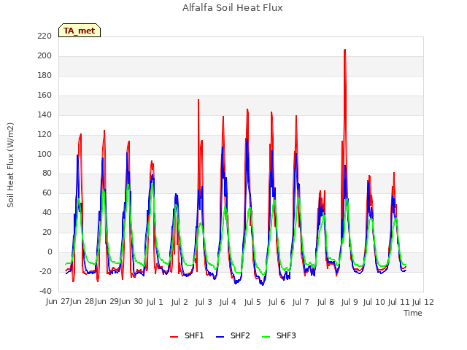This screenshot has width=467, height=350.
Task: Click the green SHF3 legend line marker
Action: click(x=266, y=337)
